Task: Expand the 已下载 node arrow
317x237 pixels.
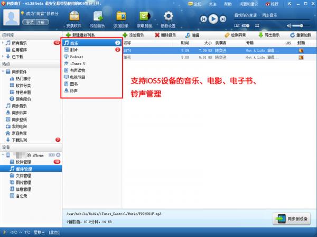Action: pyautogui.click(x=3, y=57)
